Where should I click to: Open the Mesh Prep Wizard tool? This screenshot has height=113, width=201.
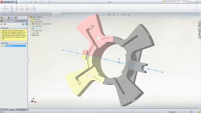click(x=12, y=8)
